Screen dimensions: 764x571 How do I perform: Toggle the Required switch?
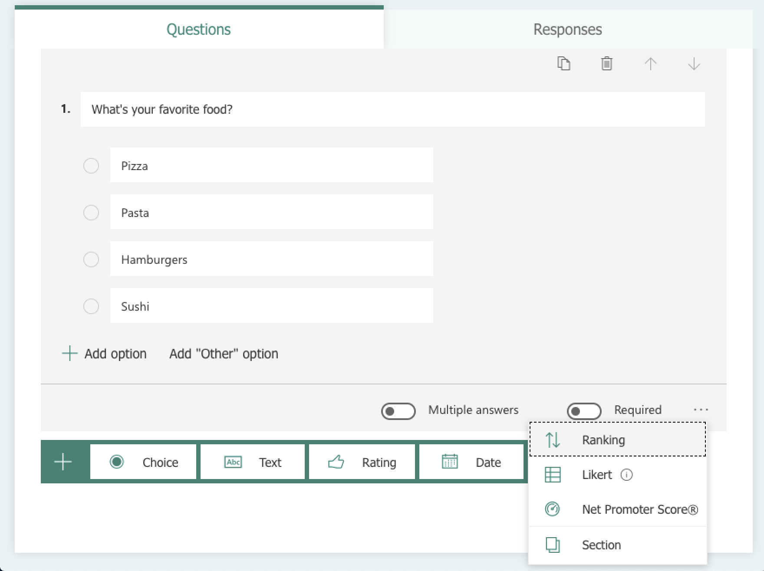(584, 411)
